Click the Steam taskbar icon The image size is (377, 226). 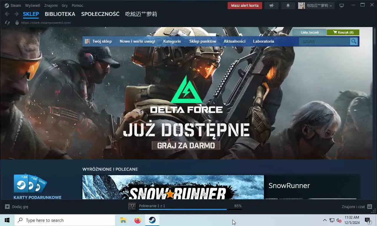pyautogui.click(x=152, y=220)
